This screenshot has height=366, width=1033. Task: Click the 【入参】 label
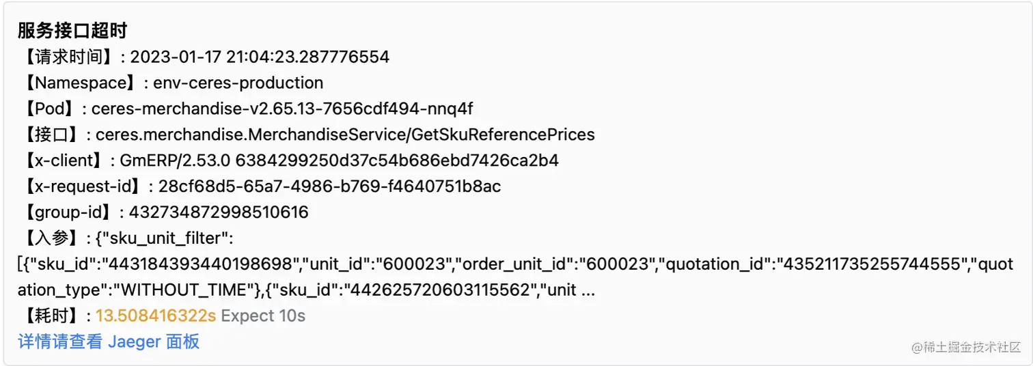(x=51, y=238)
